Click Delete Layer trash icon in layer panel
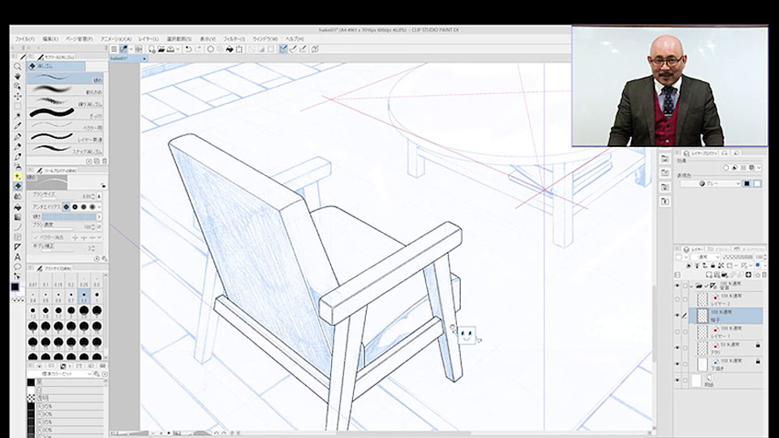779x438 pixels. pos(764,275)
